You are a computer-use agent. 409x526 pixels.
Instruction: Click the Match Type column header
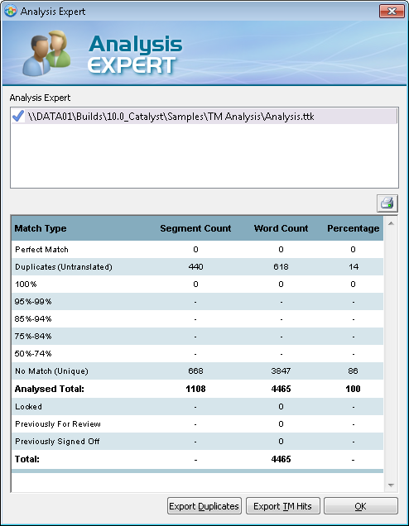pos(41,228)
